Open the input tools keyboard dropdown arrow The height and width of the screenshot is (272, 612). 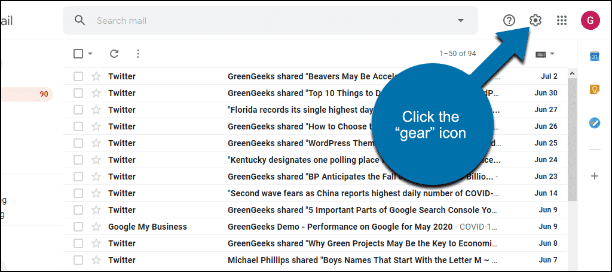[x=552, y=54]
